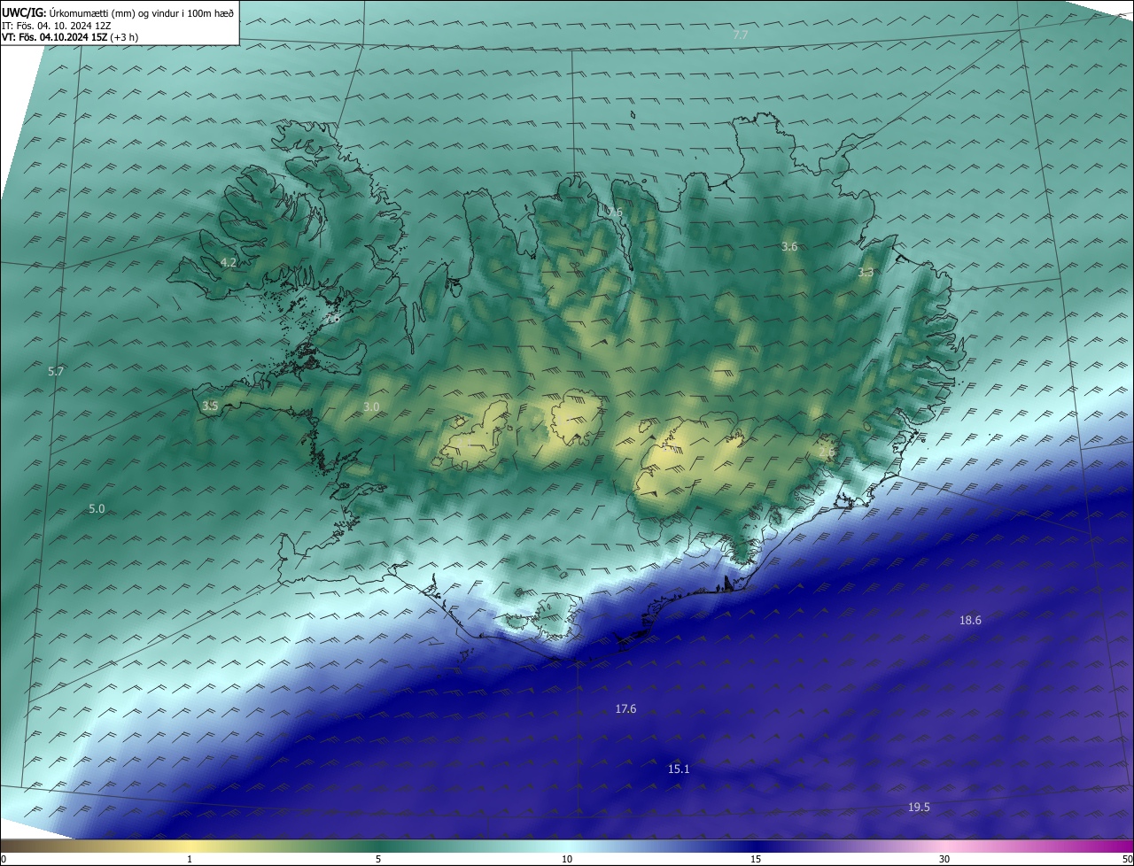Click the 5 tick on the color scale
Viewport: 1134px width, 866px height.
378,859
